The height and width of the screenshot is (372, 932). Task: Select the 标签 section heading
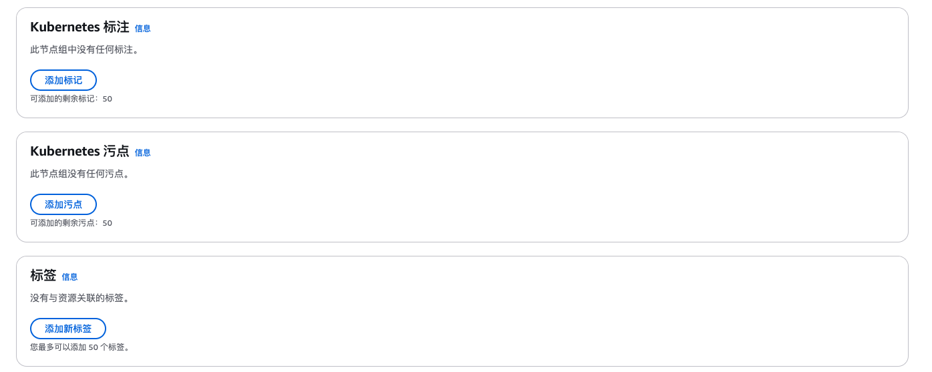pyautogui.click(x=43, y=276)
